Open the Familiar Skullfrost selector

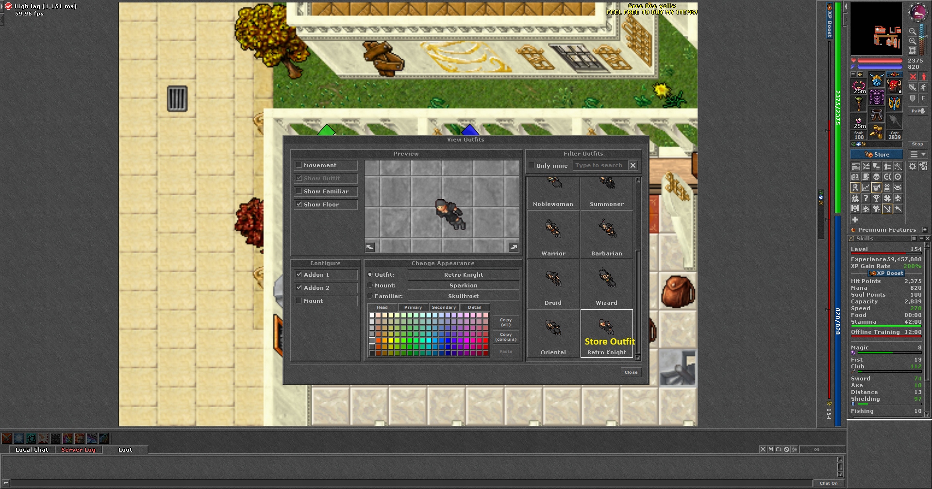(464, 296)
